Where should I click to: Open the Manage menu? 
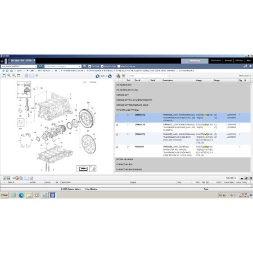(x=228, y=61)
